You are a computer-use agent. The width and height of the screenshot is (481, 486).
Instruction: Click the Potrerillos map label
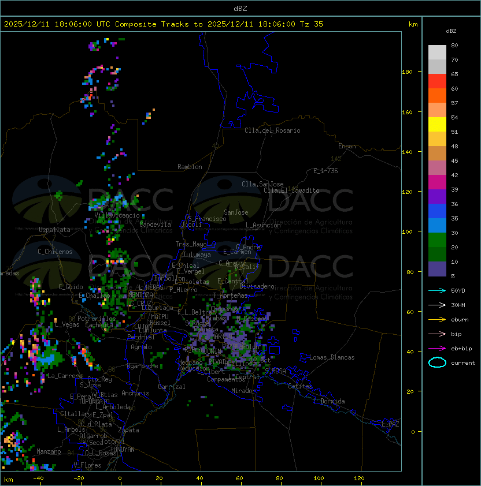tap(97, 319)
